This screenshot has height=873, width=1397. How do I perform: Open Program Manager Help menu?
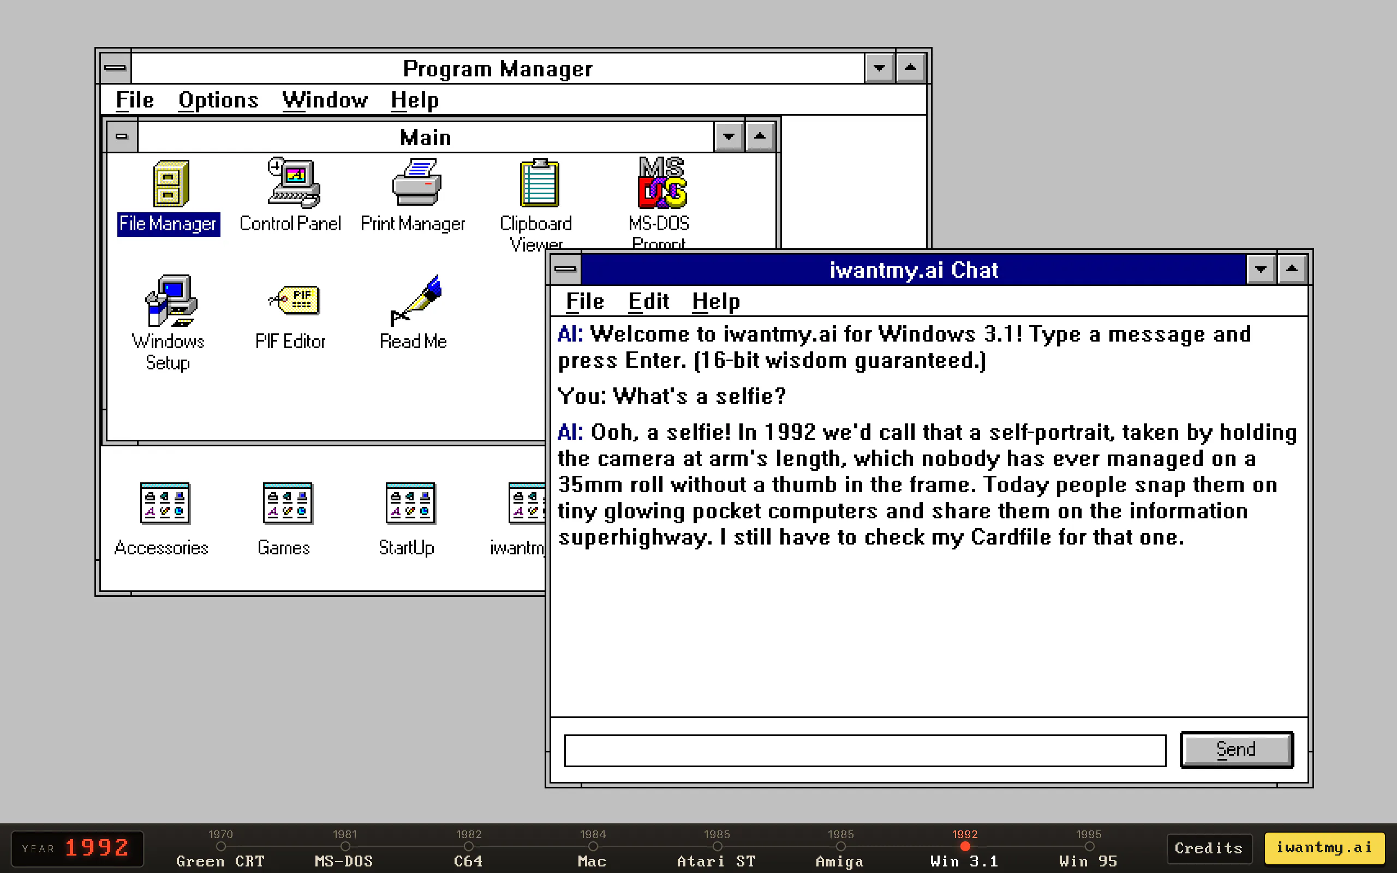tap(415, 100)
